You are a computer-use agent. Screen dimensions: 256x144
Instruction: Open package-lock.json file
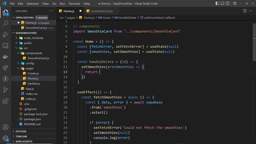pos(36,114)
